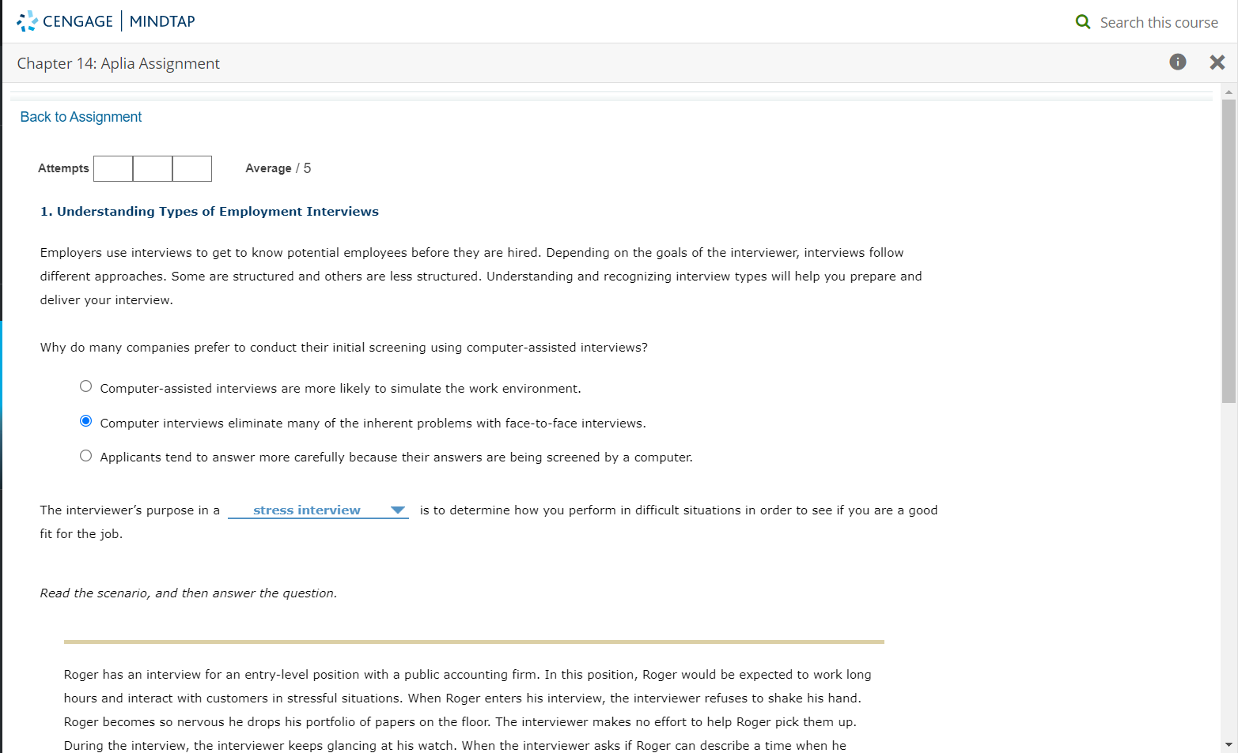Click the Cengage logo icon
This screenshot has width=1238, height=753.
pos(26,21)
